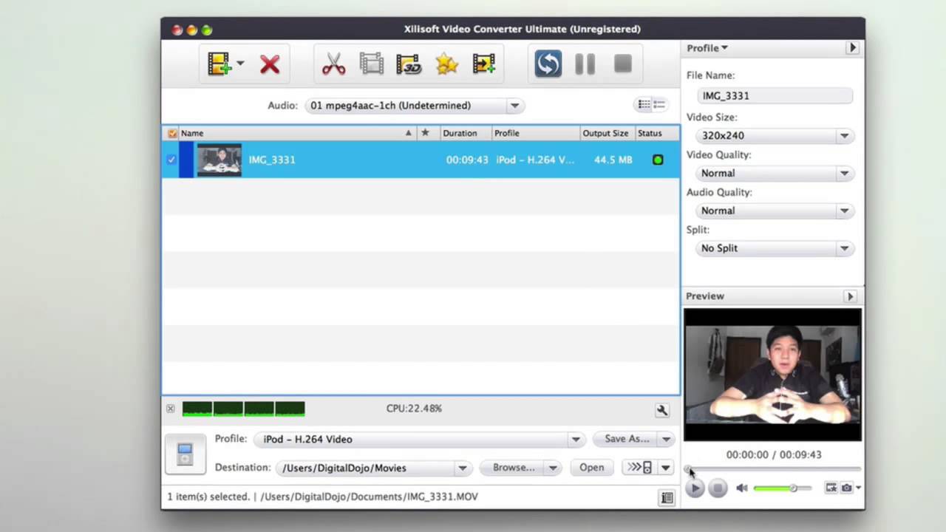Screen dimensions: 946x532
Task: Open the Audio Quality dropdown
Action: (775, 211)
